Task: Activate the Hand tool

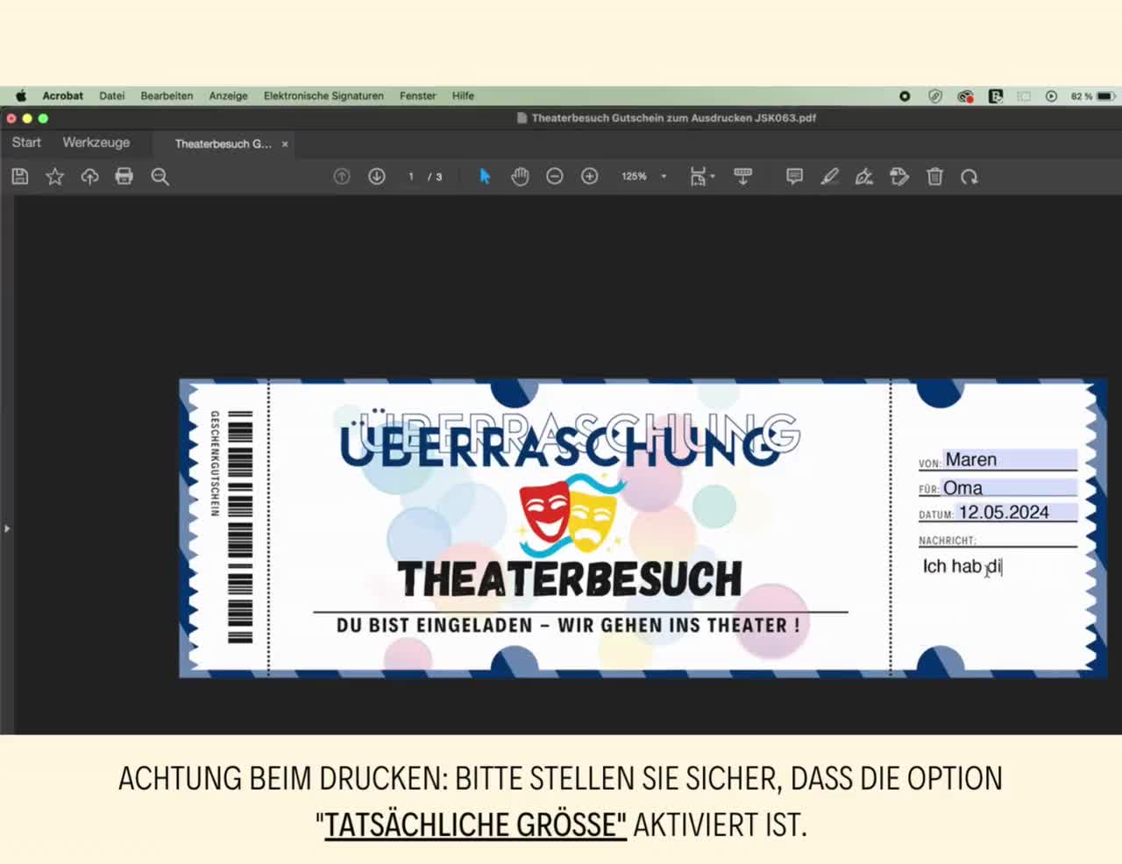Action: click(520, 176)
